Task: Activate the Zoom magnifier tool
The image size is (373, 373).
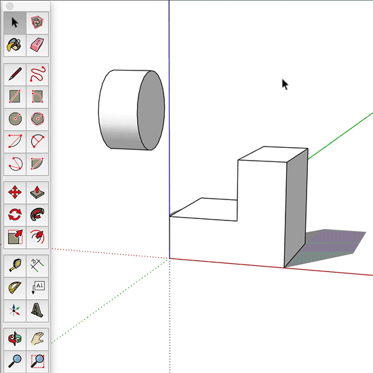Action: click(x=15, y=361)
